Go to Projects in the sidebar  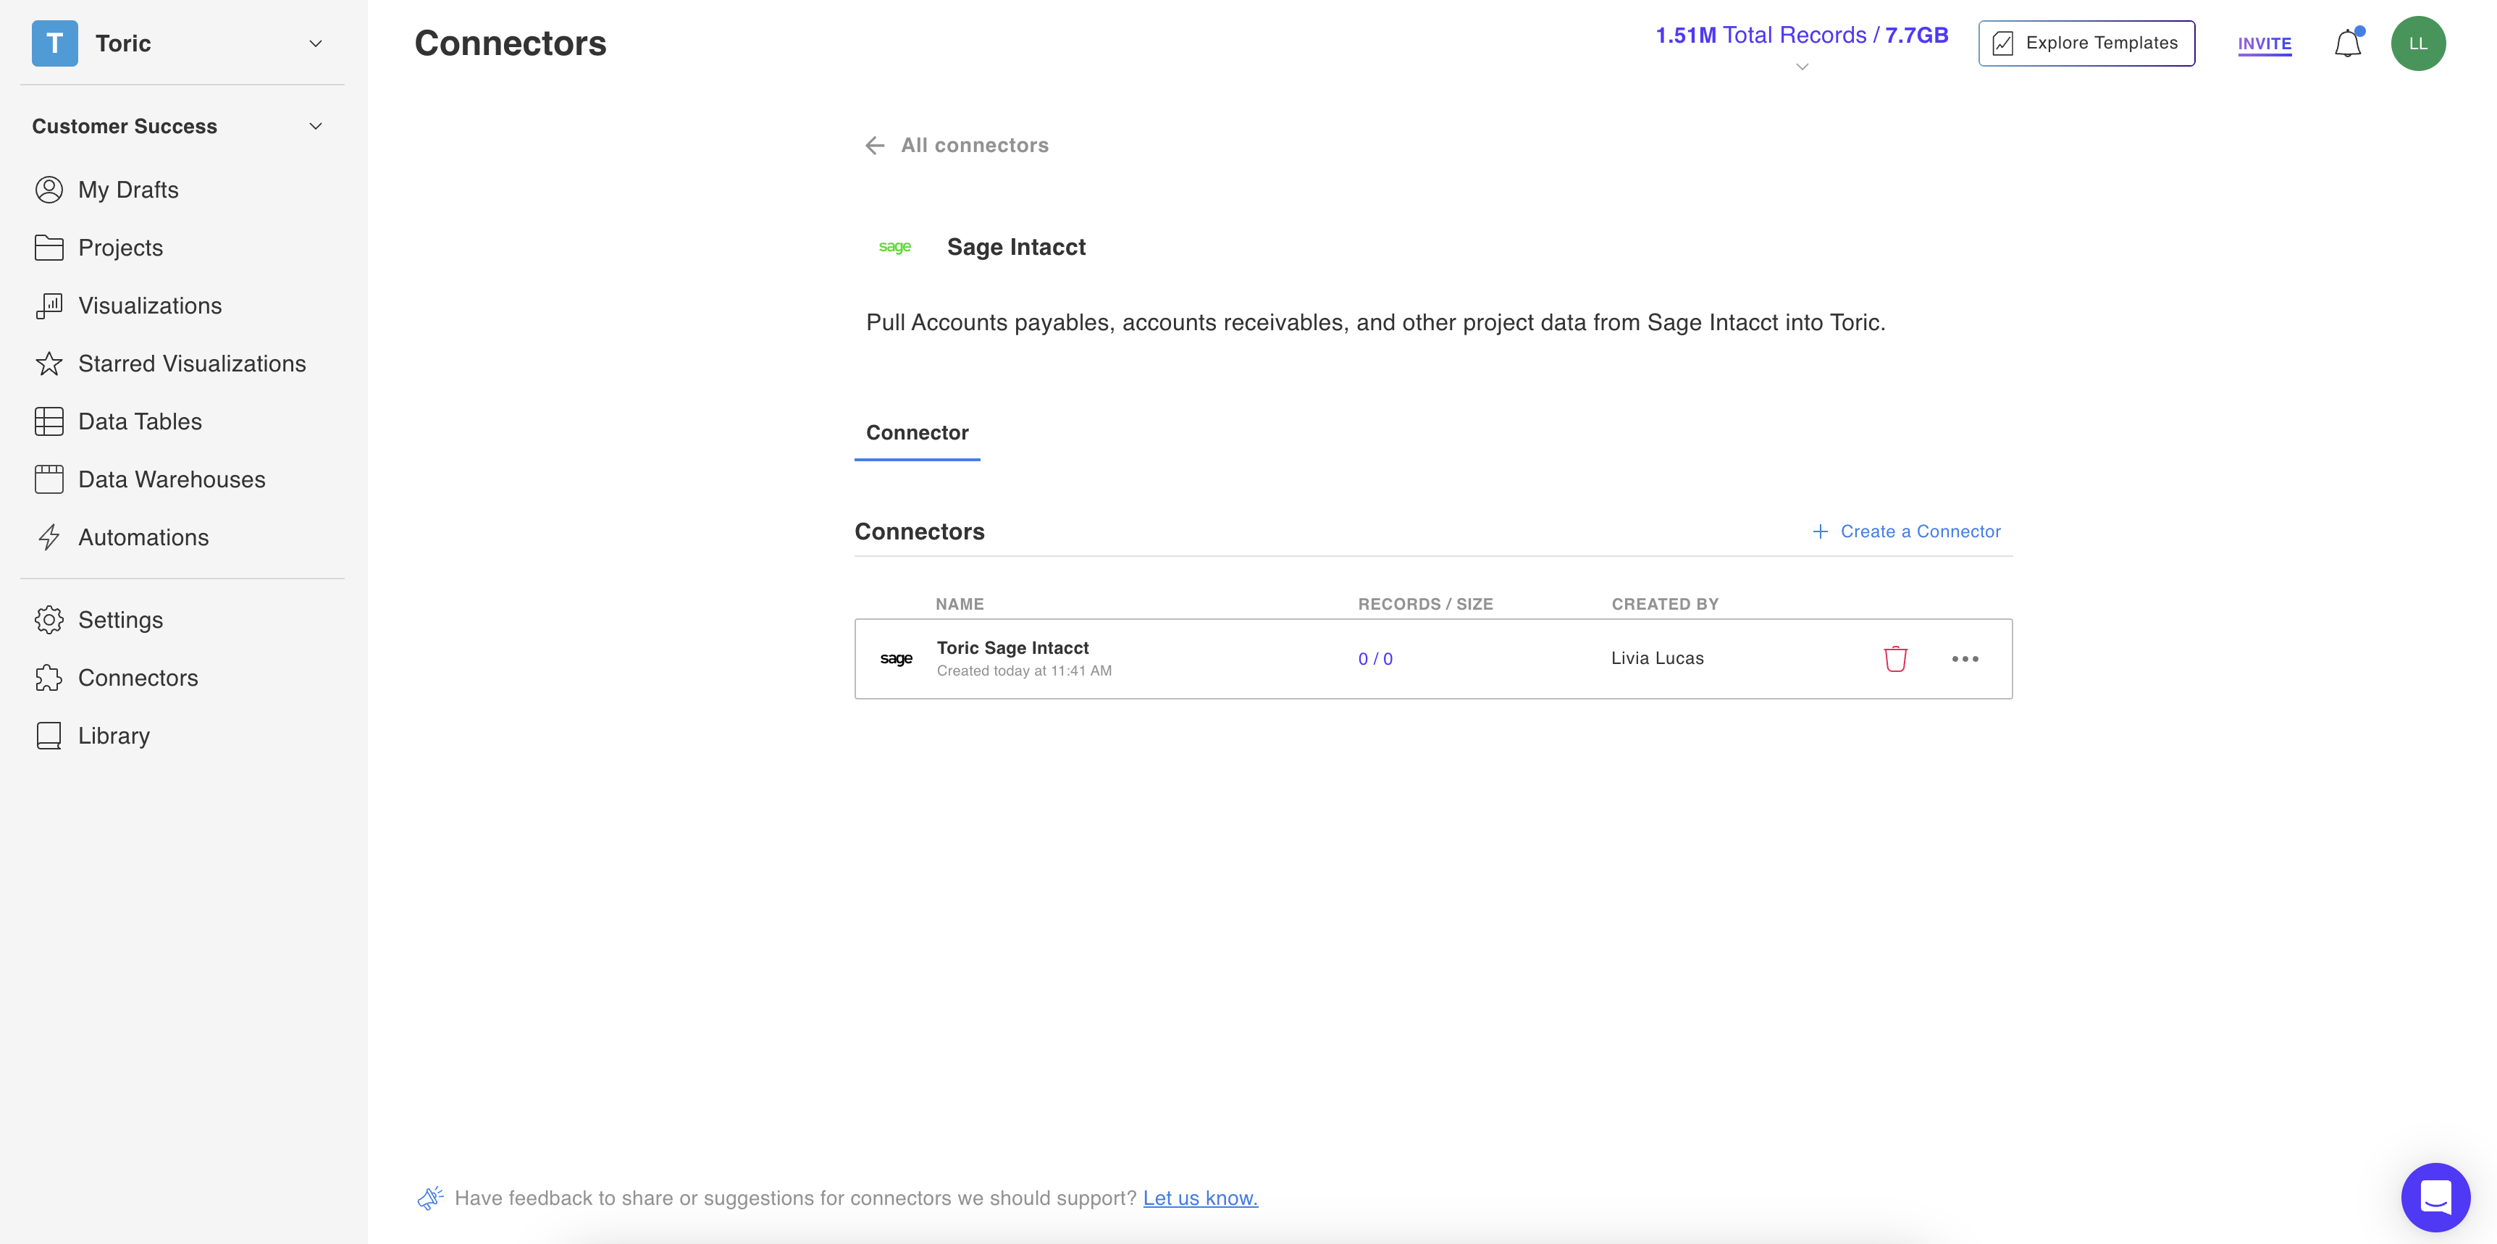coord(120,248)
